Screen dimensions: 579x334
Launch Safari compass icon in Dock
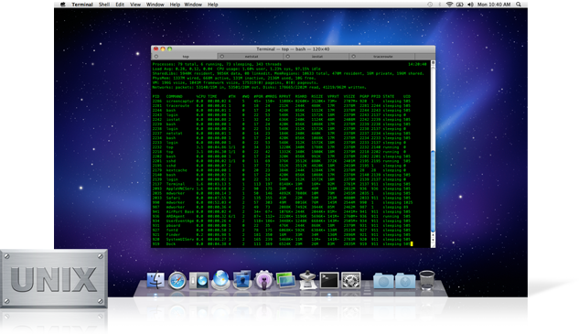(x=177, y=281)
